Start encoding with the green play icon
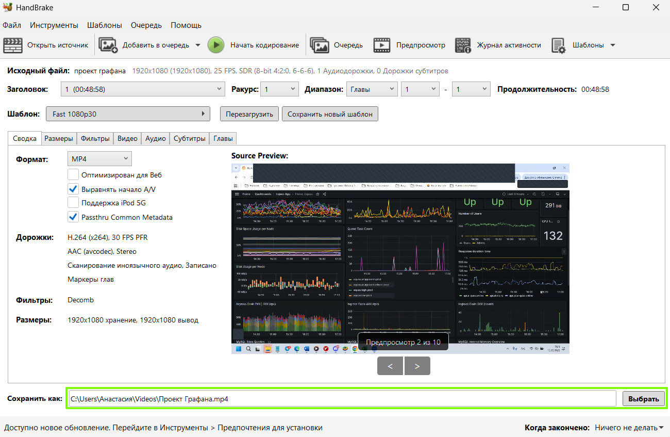 tap(216, 45)
